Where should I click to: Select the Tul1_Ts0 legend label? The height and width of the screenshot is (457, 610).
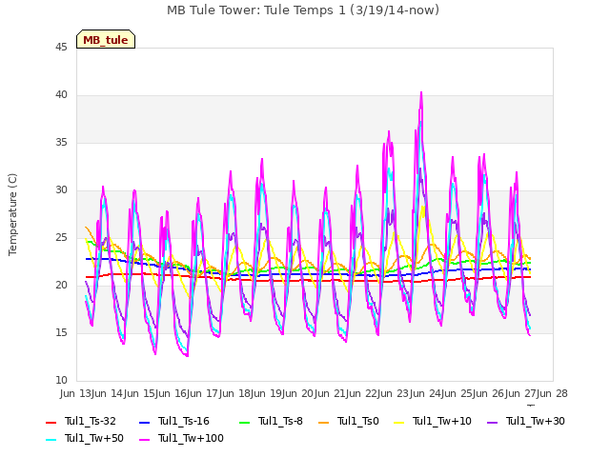tap(358, 421)
